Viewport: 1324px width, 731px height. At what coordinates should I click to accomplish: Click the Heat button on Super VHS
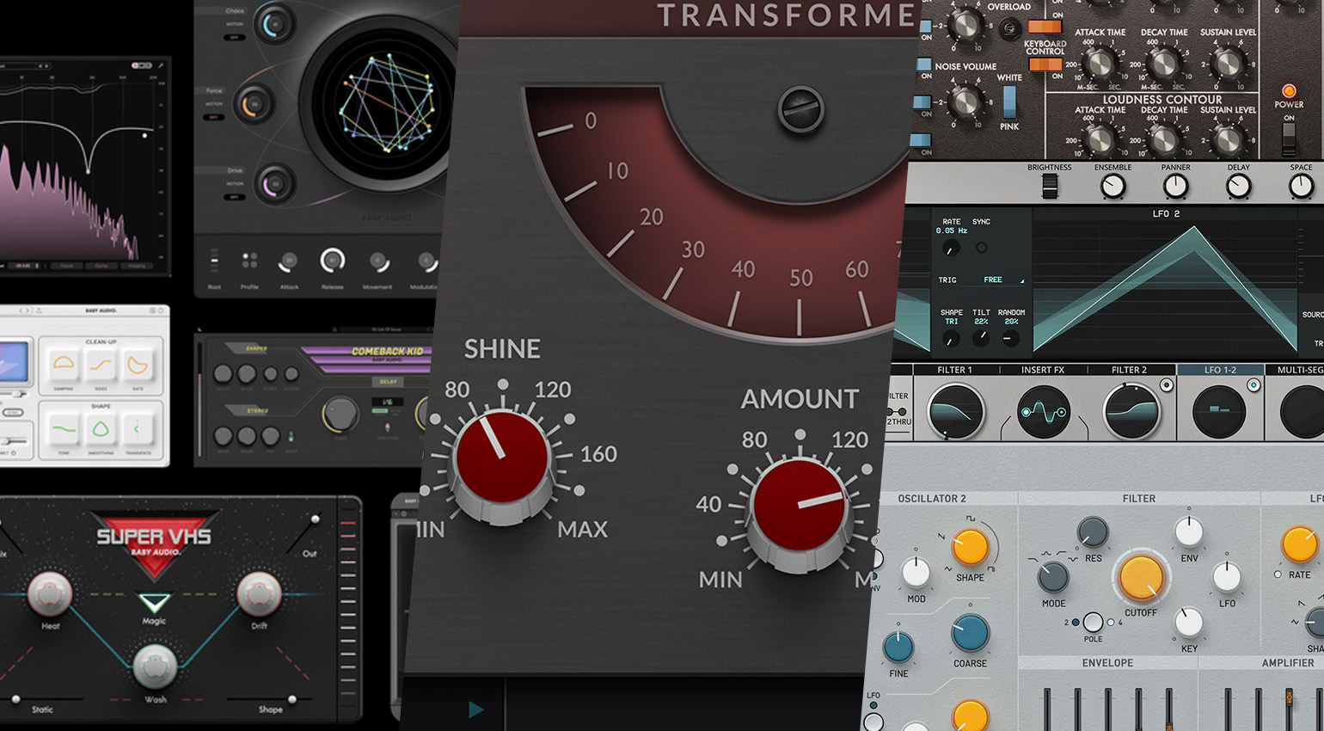tap(50, 595)
